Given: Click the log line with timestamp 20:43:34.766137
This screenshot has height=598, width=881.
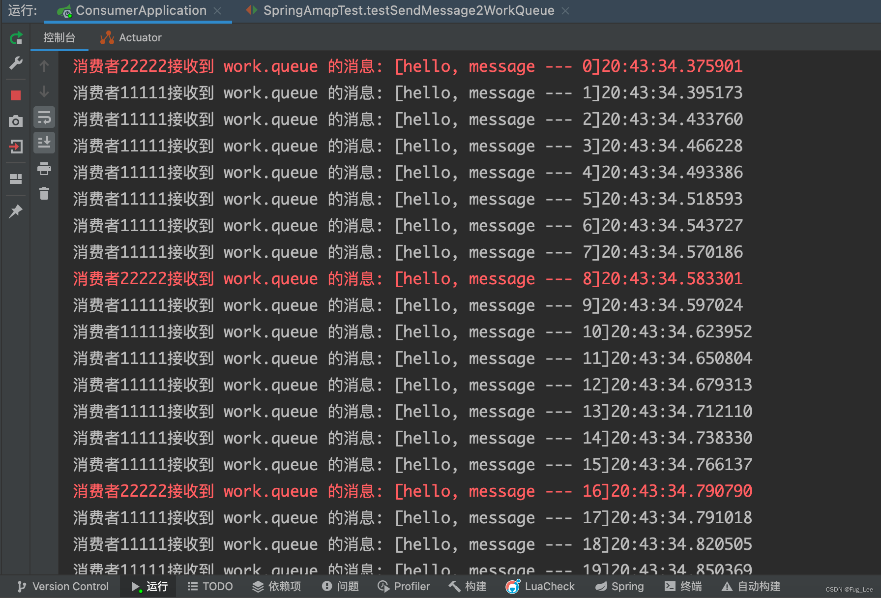Looking at the screenshot, I should click(412, 464).
